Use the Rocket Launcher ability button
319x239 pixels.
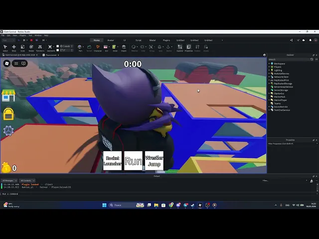point(113,160)
